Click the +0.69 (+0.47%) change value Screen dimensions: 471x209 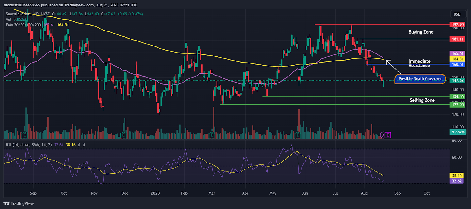(x=130, y=14)
